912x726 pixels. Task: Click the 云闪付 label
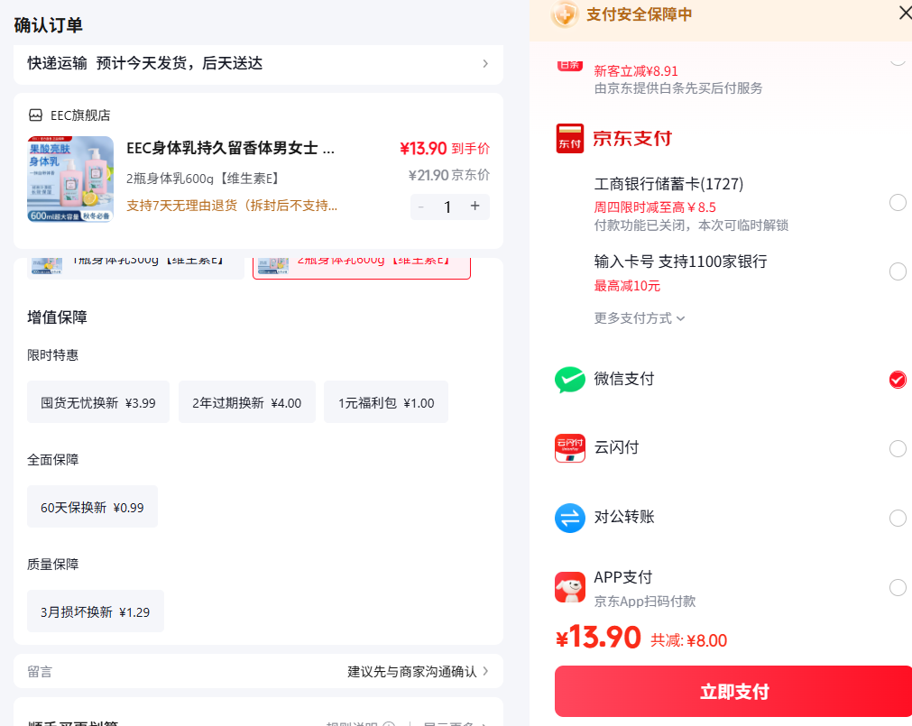[616, 447]
